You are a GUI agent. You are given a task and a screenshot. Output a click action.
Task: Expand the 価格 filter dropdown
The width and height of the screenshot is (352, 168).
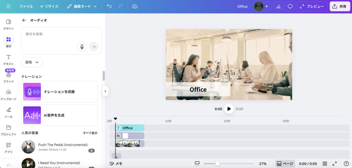click(x=32, y=62)
